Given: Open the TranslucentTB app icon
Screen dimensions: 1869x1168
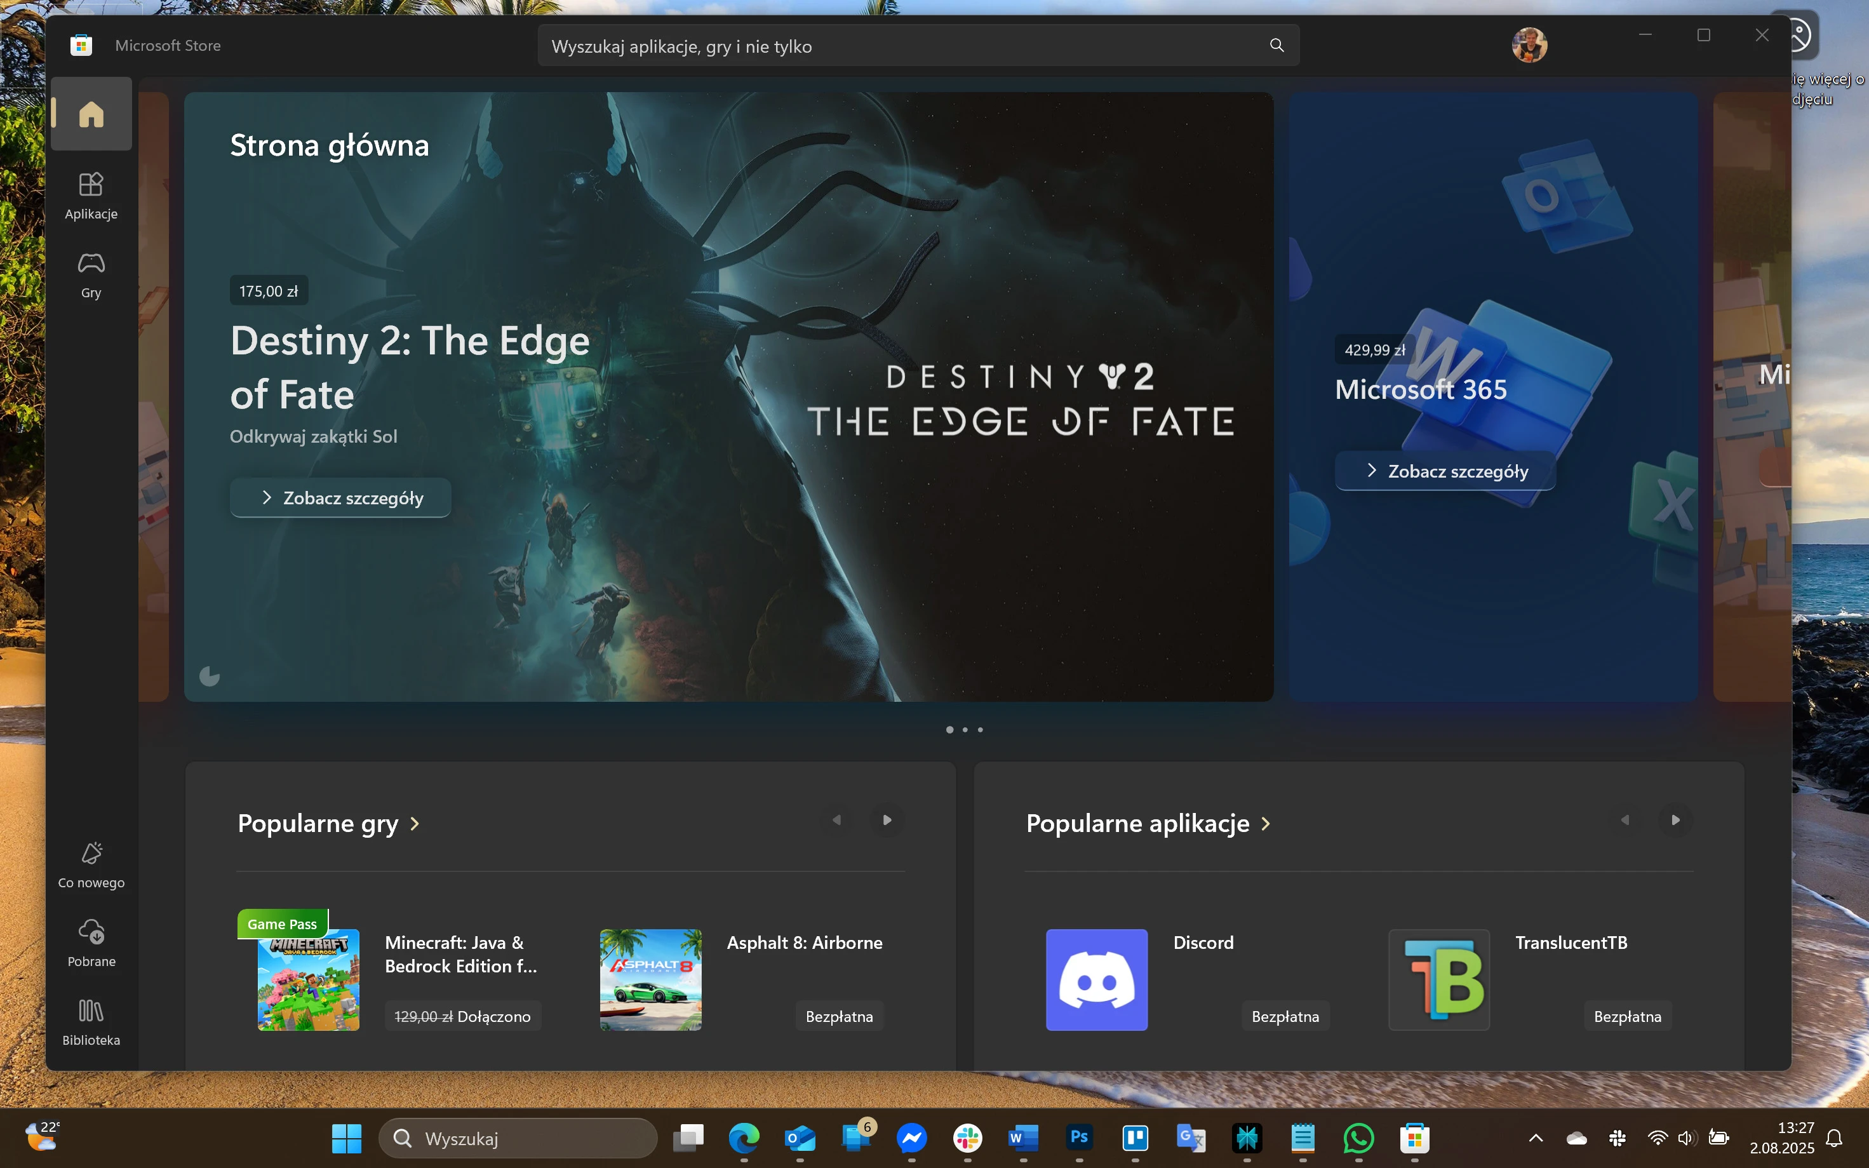Looking at the screenshot, I should pos(1439,979).
